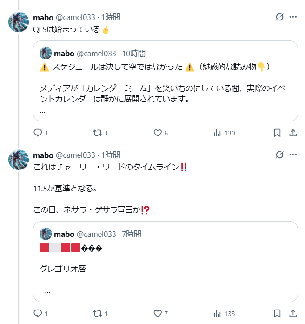Share the Charlie Ward timeline tweet
This screenshot has width=305, height=324.
[293, 314]
